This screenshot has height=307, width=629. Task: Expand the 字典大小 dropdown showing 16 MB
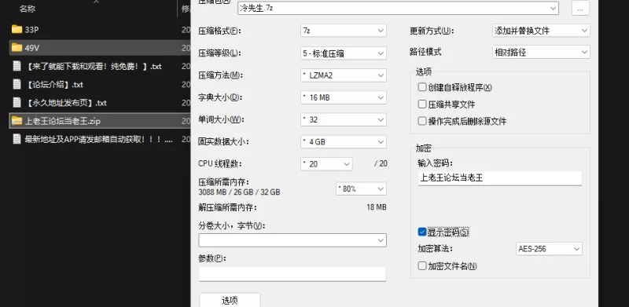344,97
